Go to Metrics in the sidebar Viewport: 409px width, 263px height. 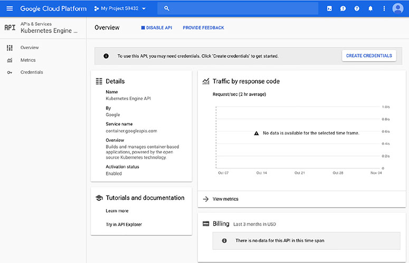28,60
